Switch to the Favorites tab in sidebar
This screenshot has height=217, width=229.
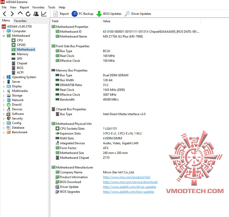point(20,21)
